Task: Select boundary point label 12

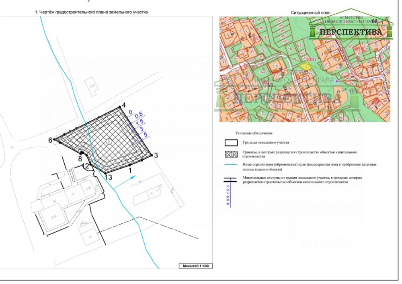Action: click(x=85, y=165)
